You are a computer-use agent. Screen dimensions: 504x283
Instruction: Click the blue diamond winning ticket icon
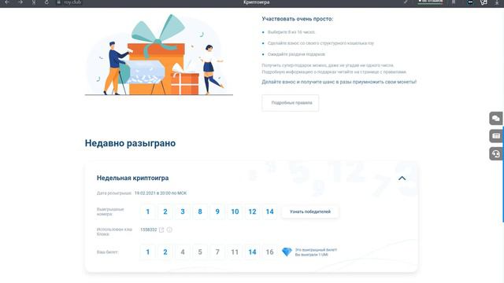pyautogui.click(x=287, y=252)
